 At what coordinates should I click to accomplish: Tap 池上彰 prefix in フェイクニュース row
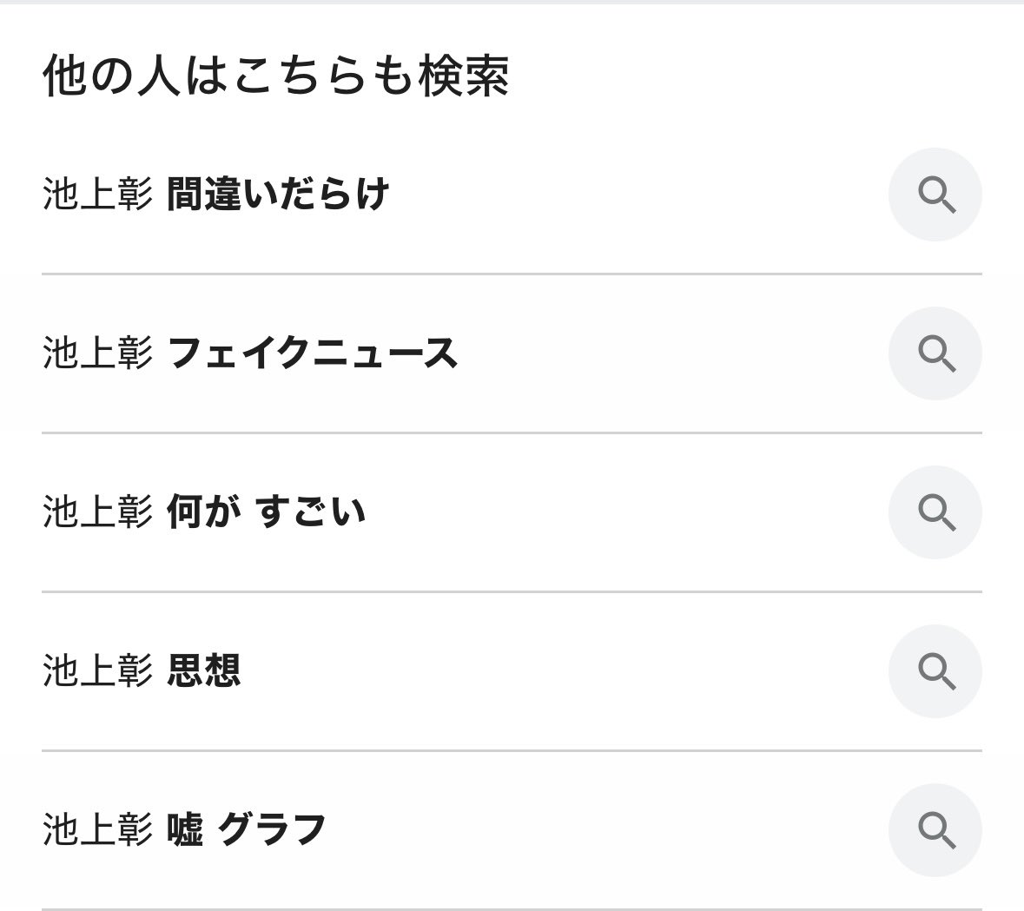coord(97,353)
